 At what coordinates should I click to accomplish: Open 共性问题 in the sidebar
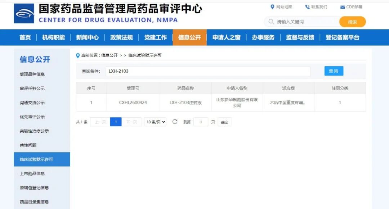point(28,145)
